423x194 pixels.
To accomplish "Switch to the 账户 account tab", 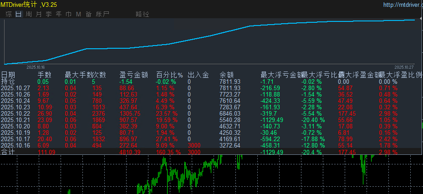I will tap(103, 14).
